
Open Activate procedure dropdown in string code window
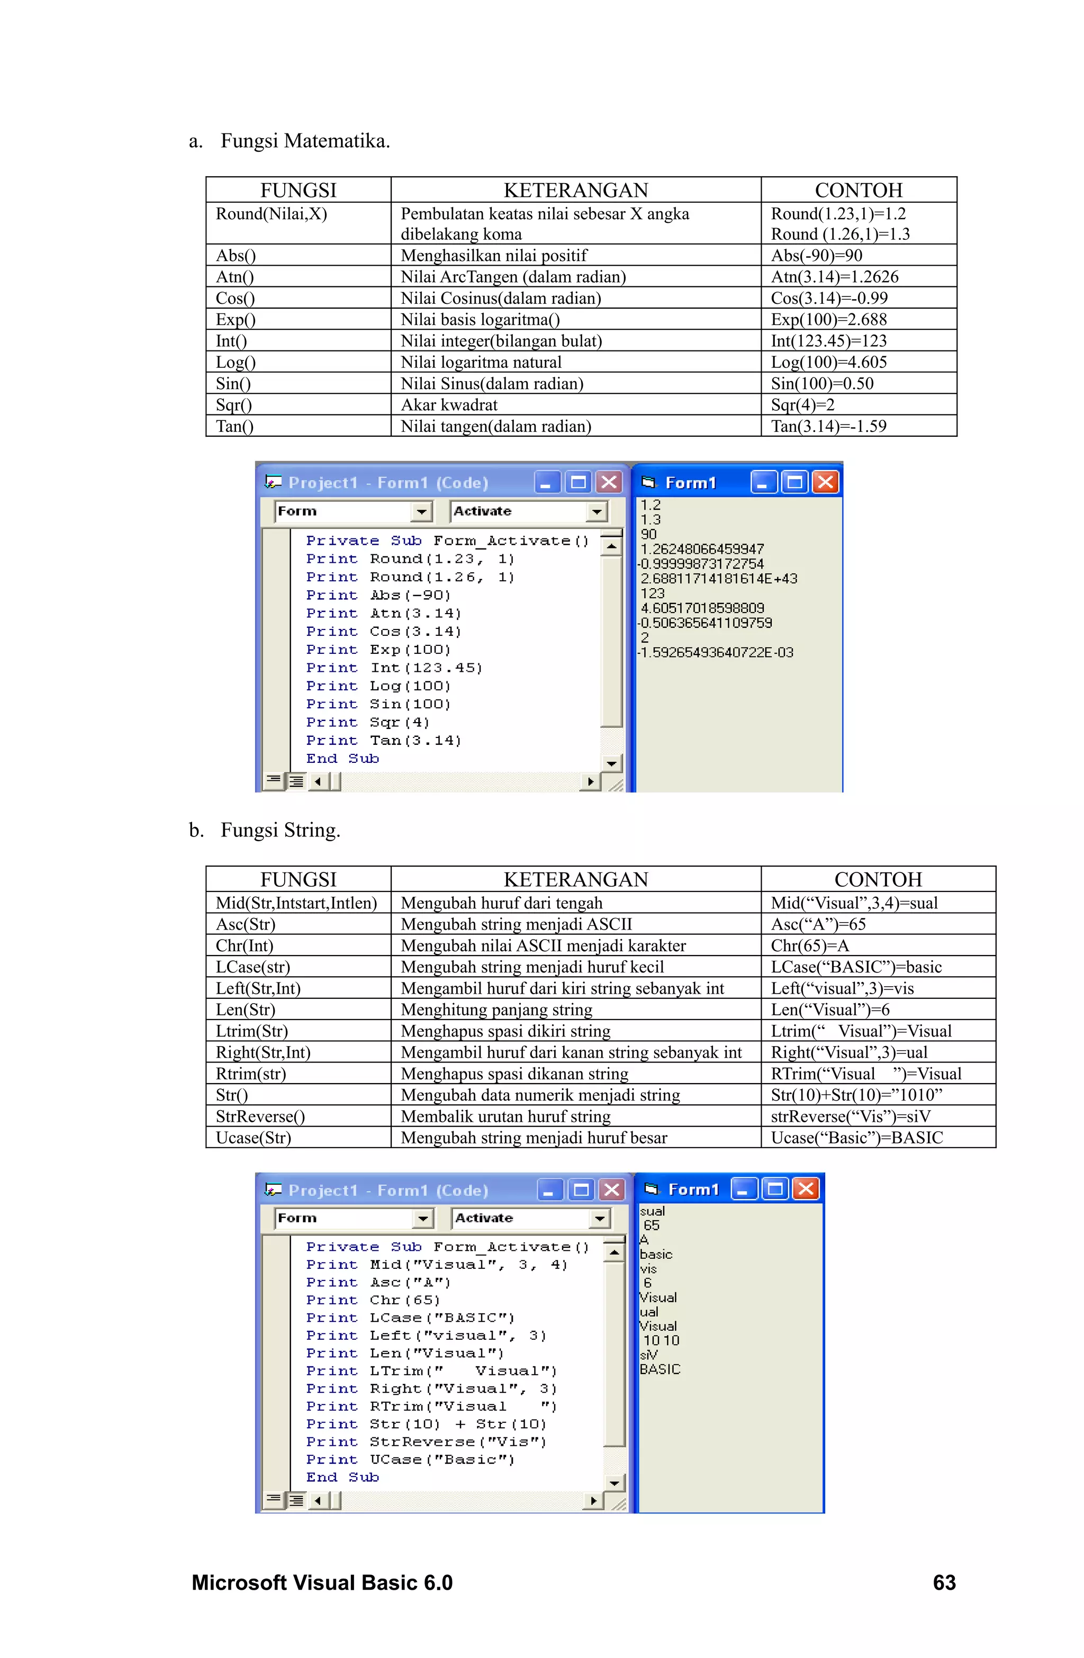[599, 1219]
